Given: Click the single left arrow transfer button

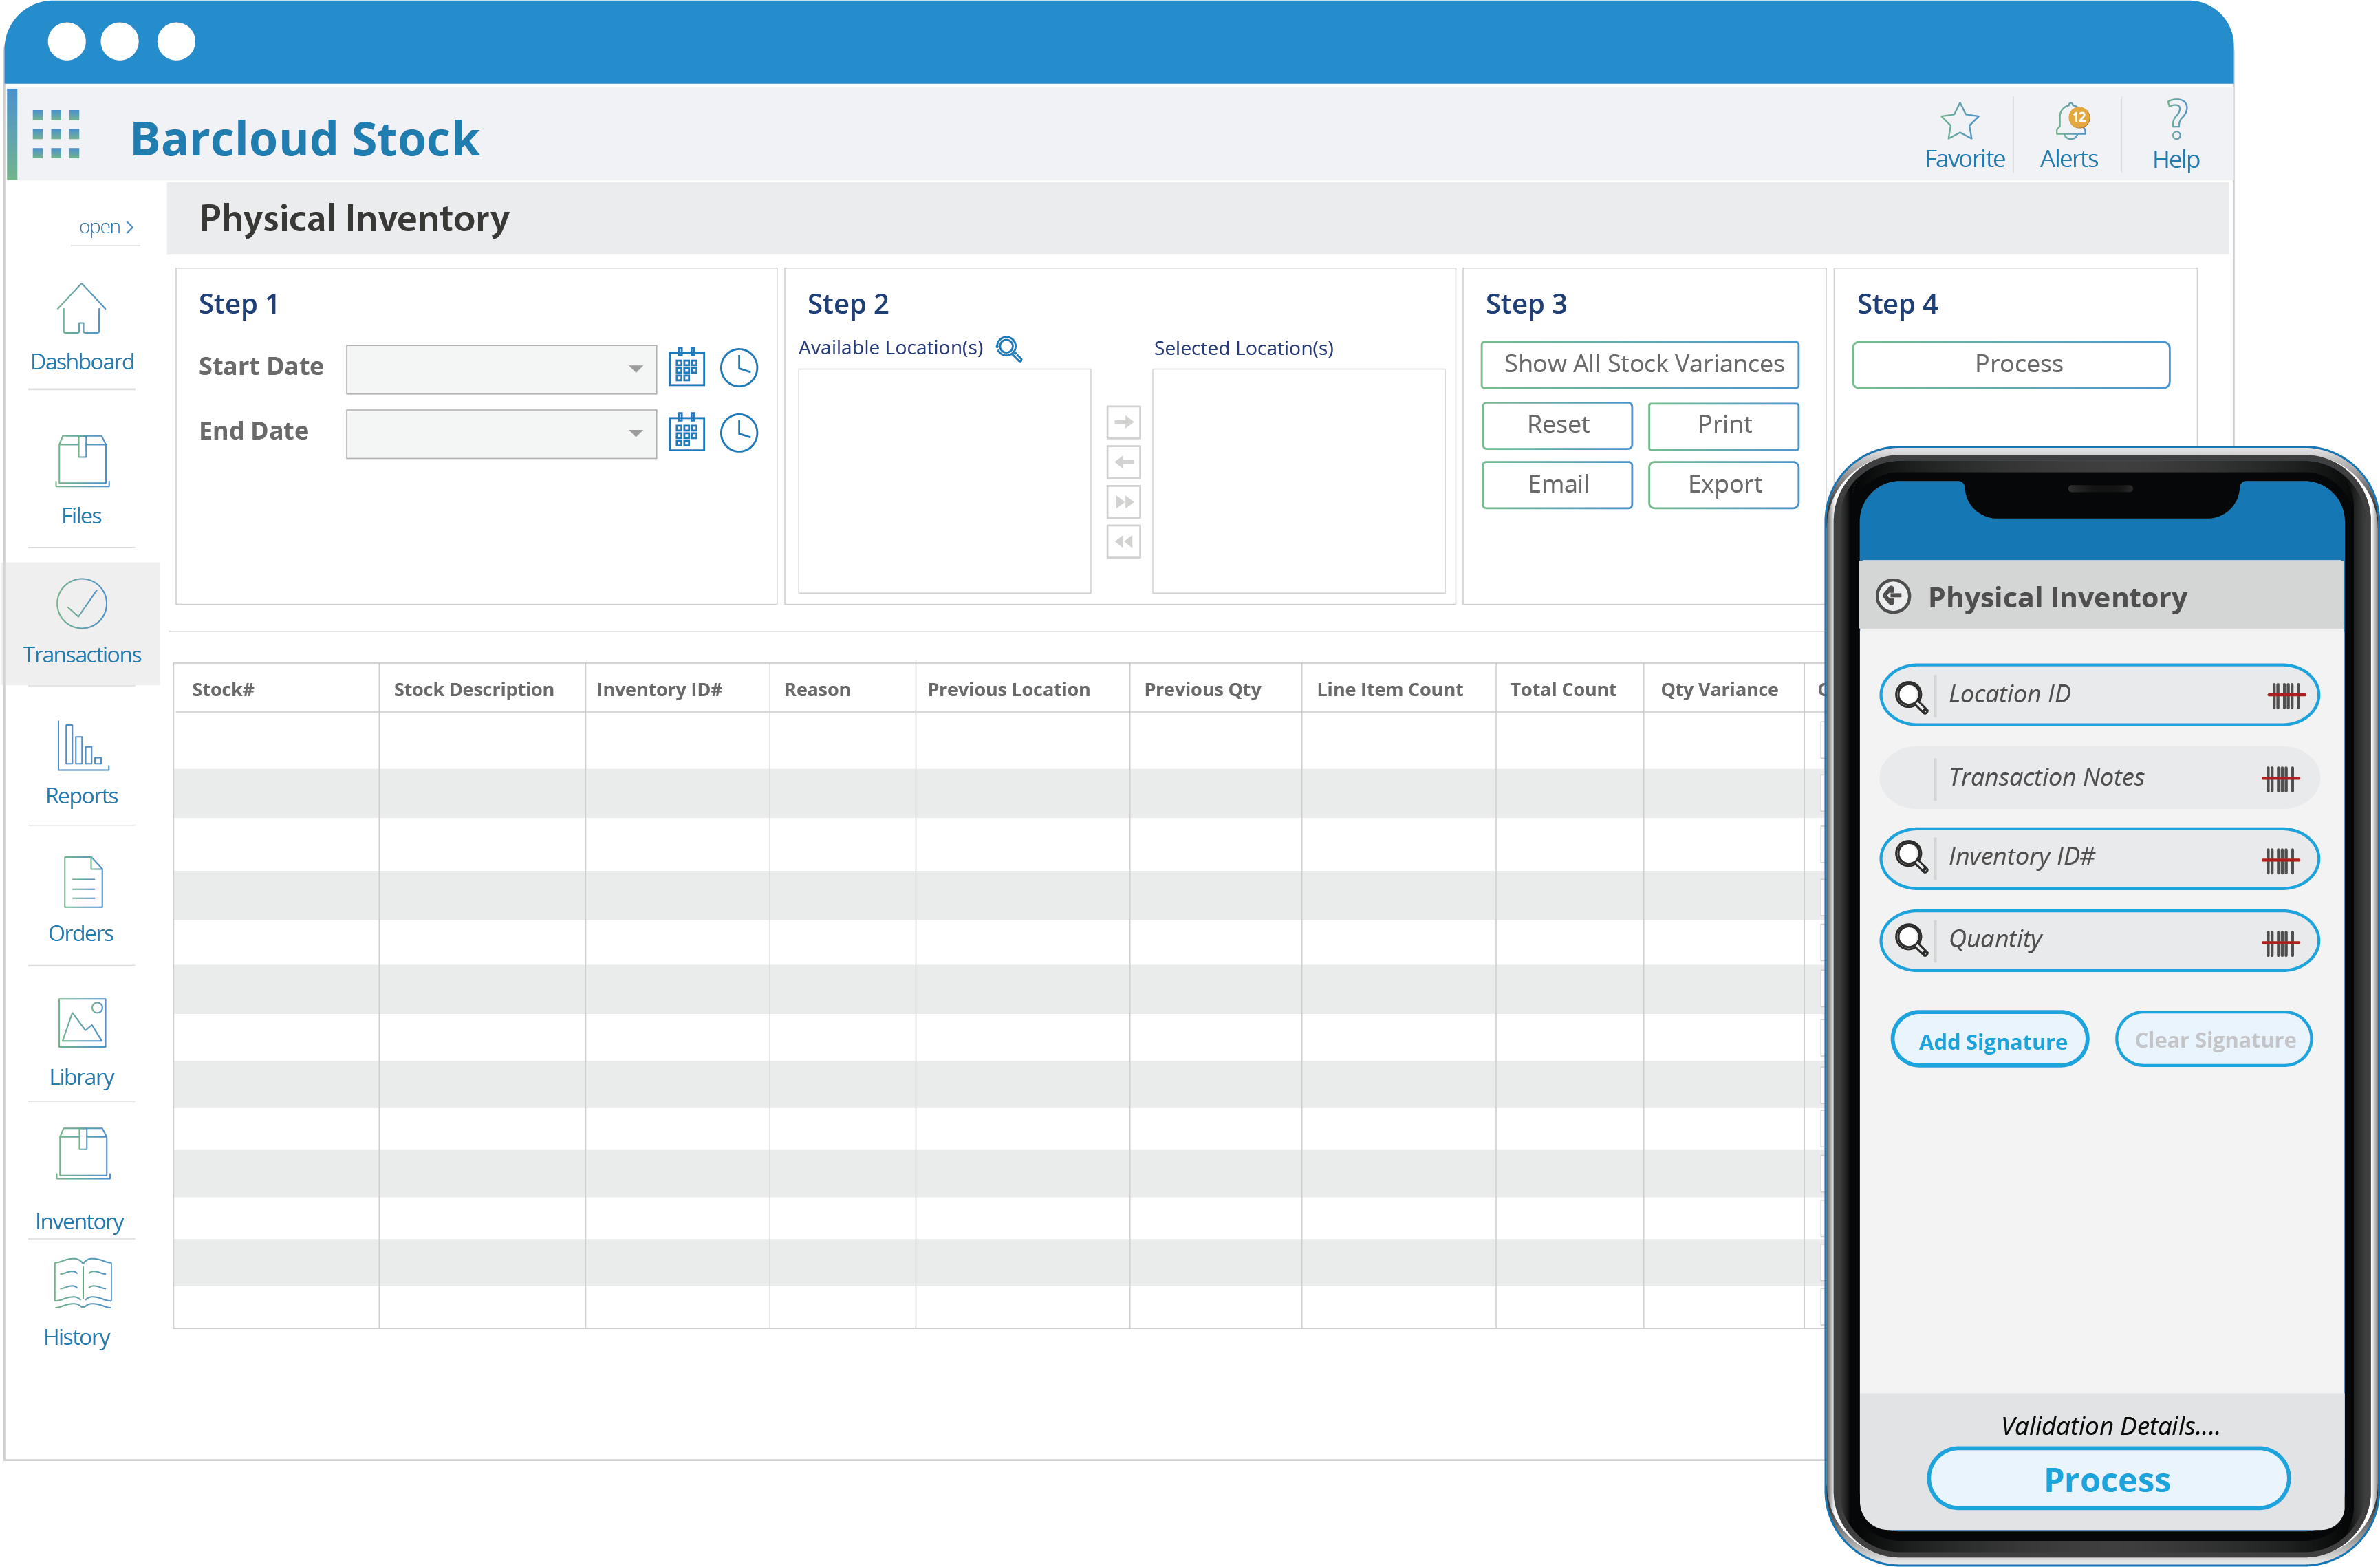Looking at the screenshot, I should 1123,462.
